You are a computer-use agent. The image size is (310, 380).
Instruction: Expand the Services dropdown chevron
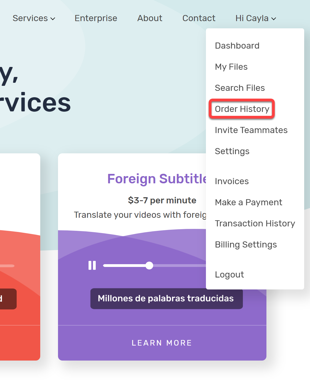coord(53,19)
